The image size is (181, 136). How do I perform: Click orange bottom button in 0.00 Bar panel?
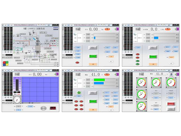click(93, 64)
